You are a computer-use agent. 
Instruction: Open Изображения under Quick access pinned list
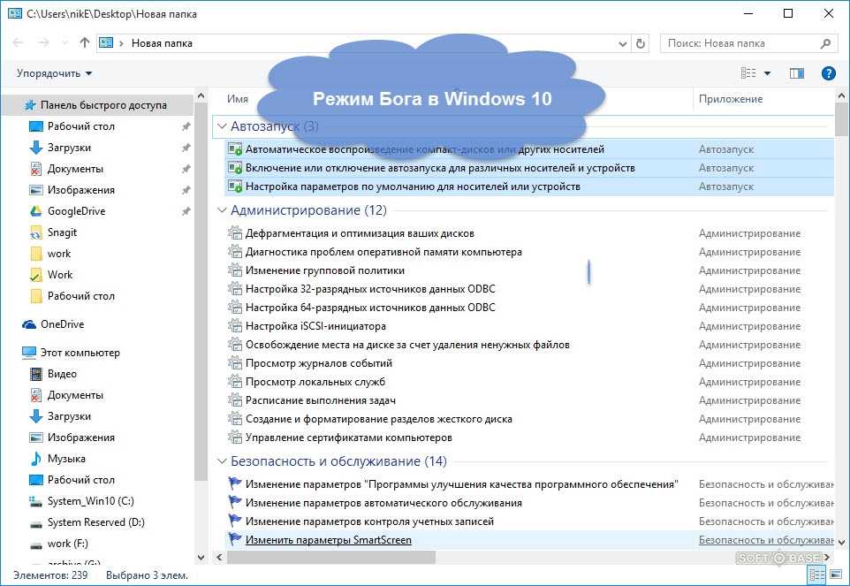[x=80, y=190]
